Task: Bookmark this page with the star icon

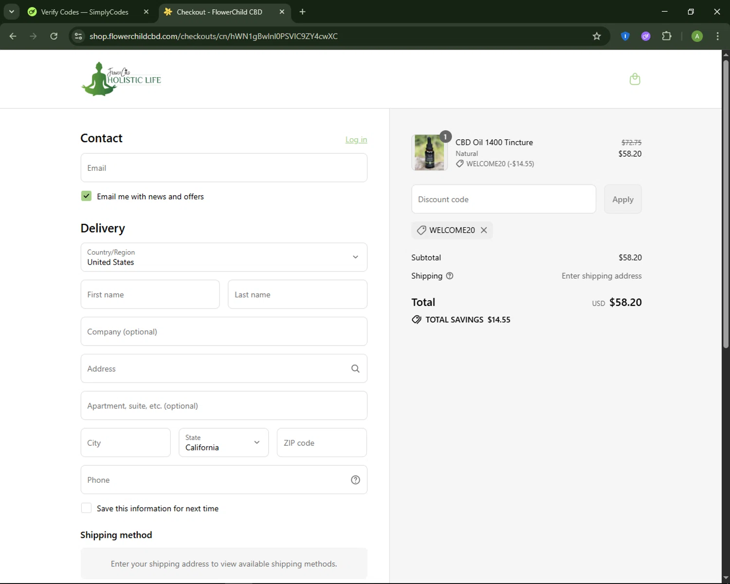Action: 597,36
